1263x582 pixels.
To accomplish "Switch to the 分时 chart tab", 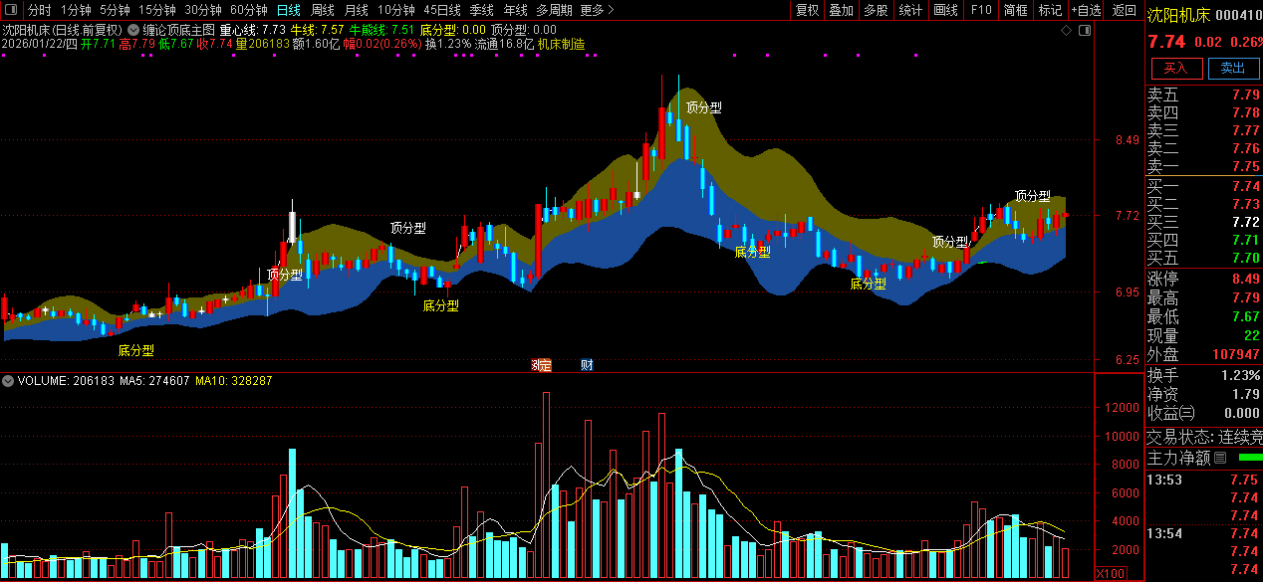I will 39,10.
